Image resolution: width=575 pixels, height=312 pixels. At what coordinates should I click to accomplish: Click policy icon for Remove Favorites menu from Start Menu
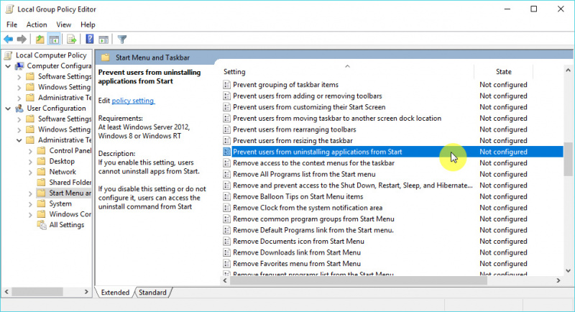[x=227, y=264]
